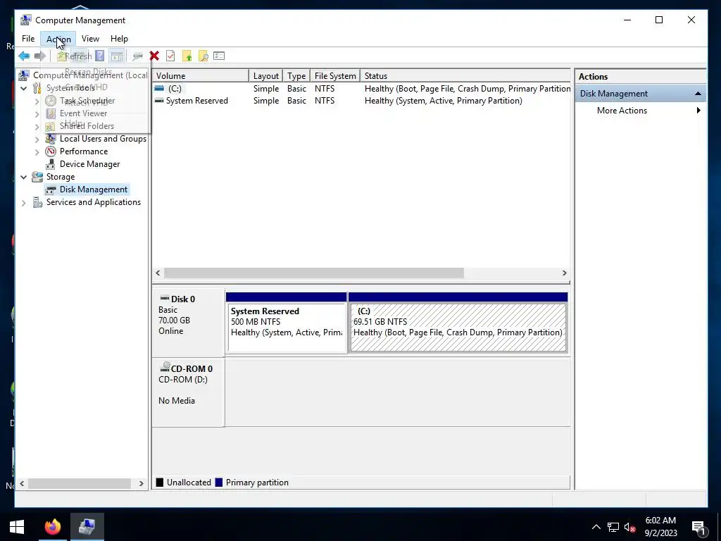Click the CD-ROM 0 disc icon
This screenshot has height=541, width=721.
tap(165, 367)
